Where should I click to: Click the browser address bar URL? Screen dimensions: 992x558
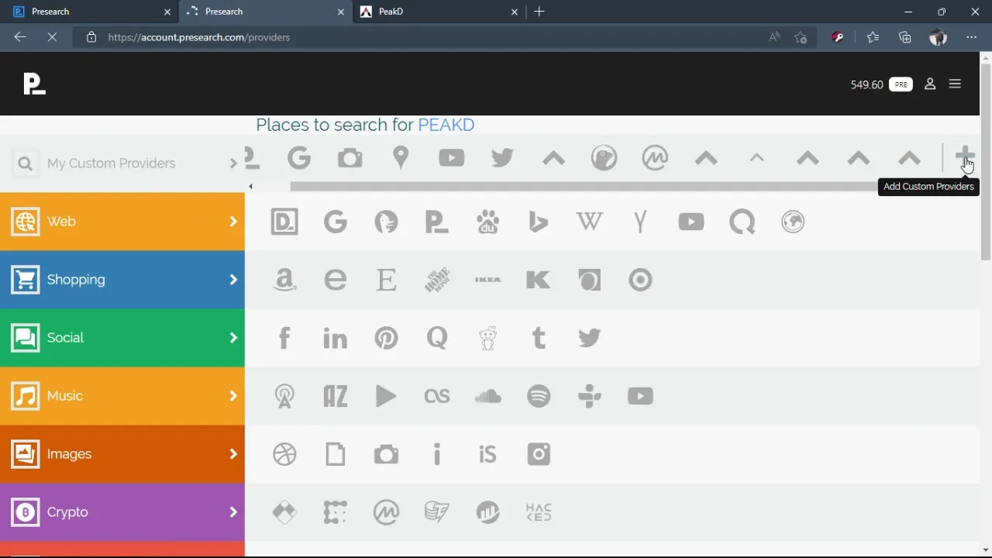click(x=199, y=37)
